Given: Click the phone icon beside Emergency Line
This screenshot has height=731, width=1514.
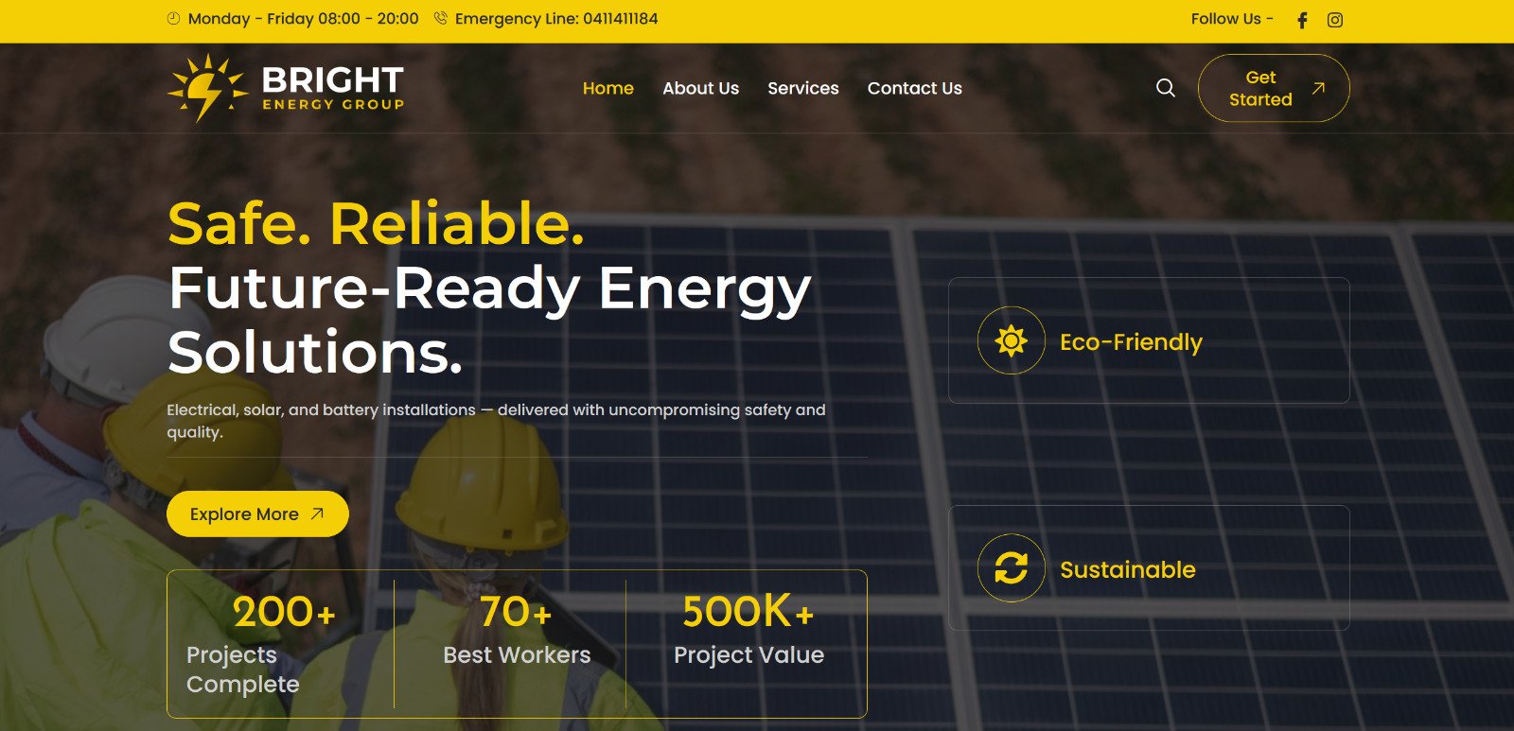Looking at the screenshot, I should click(x=440, y=18).
